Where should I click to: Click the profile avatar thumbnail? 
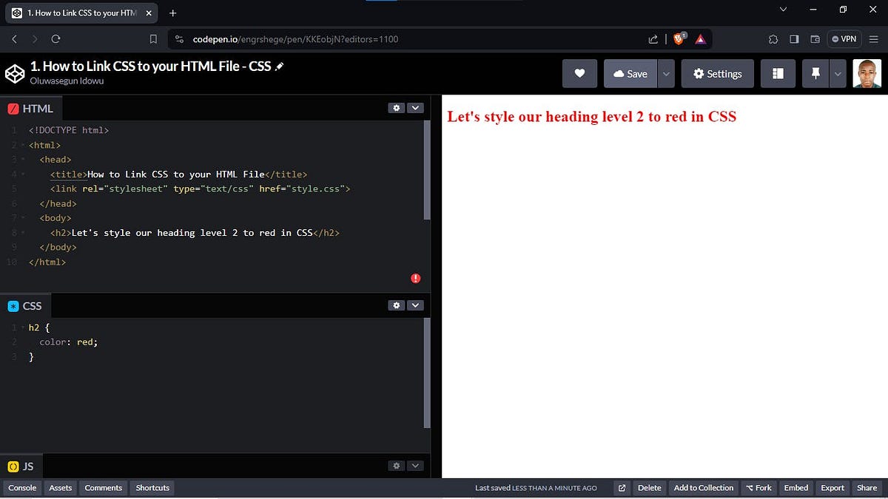pyautogui.click(x=867, y=73)
